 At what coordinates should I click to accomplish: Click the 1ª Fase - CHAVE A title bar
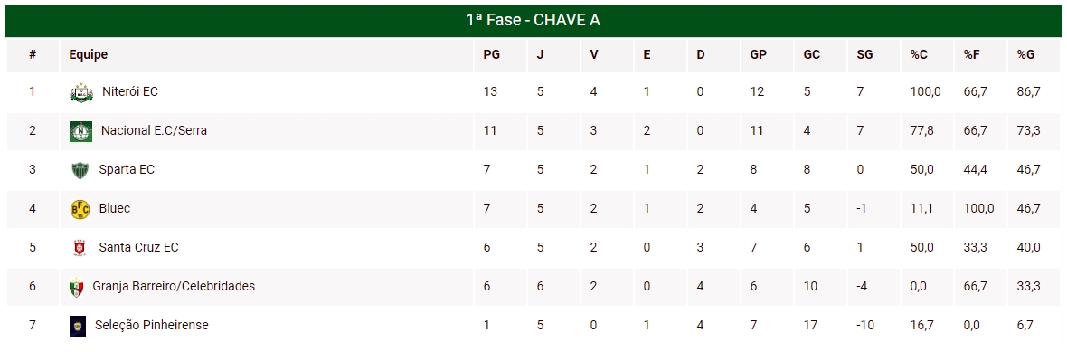point(533,21)
